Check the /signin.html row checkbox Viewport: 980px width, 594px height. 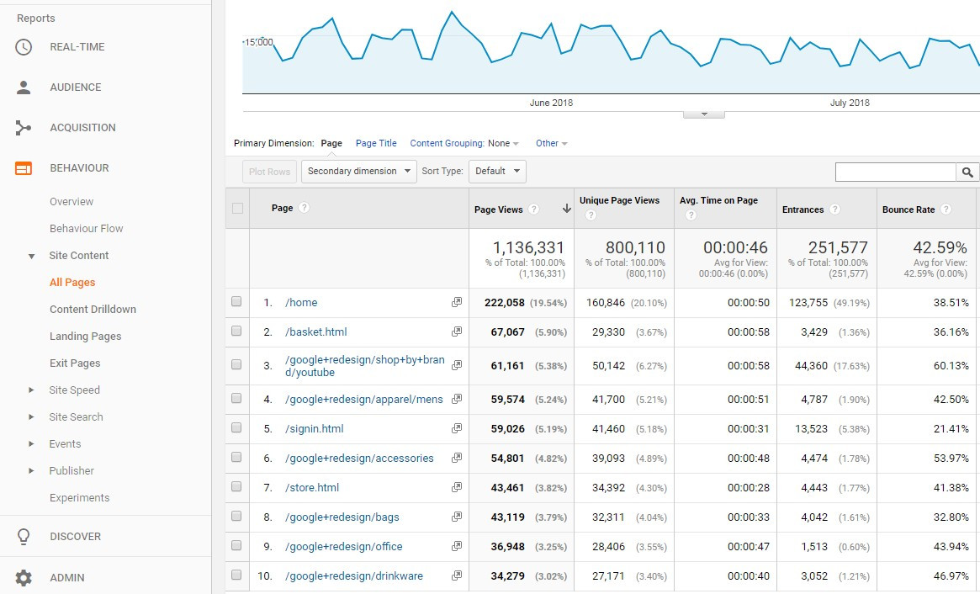236,427
